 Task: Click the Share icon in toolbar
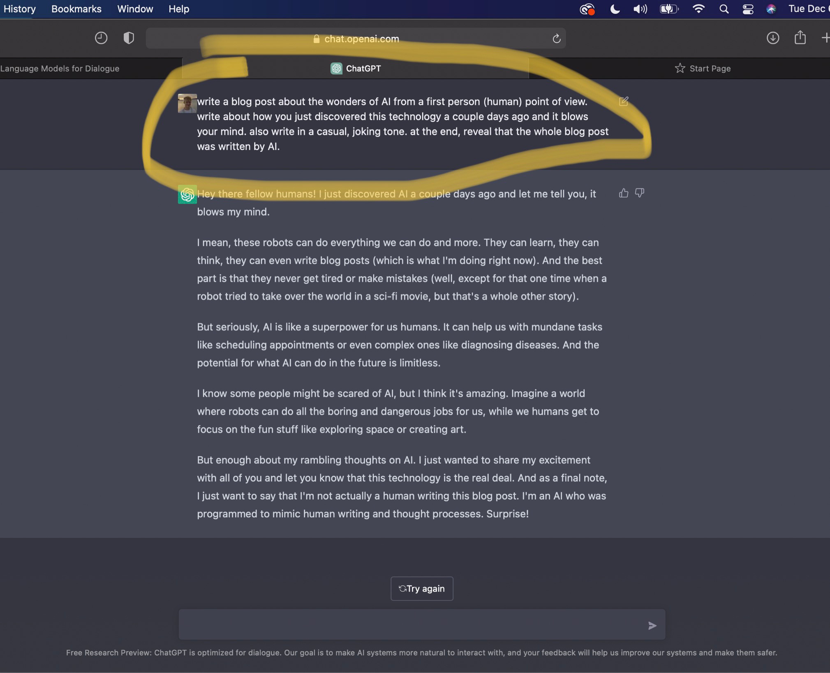(800, 38)
